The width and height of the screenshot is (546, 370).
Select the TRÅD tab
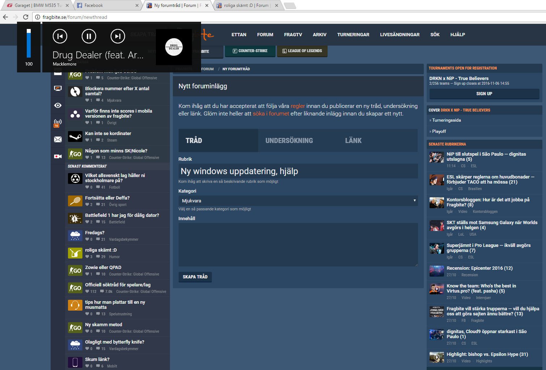coord(218,140)
